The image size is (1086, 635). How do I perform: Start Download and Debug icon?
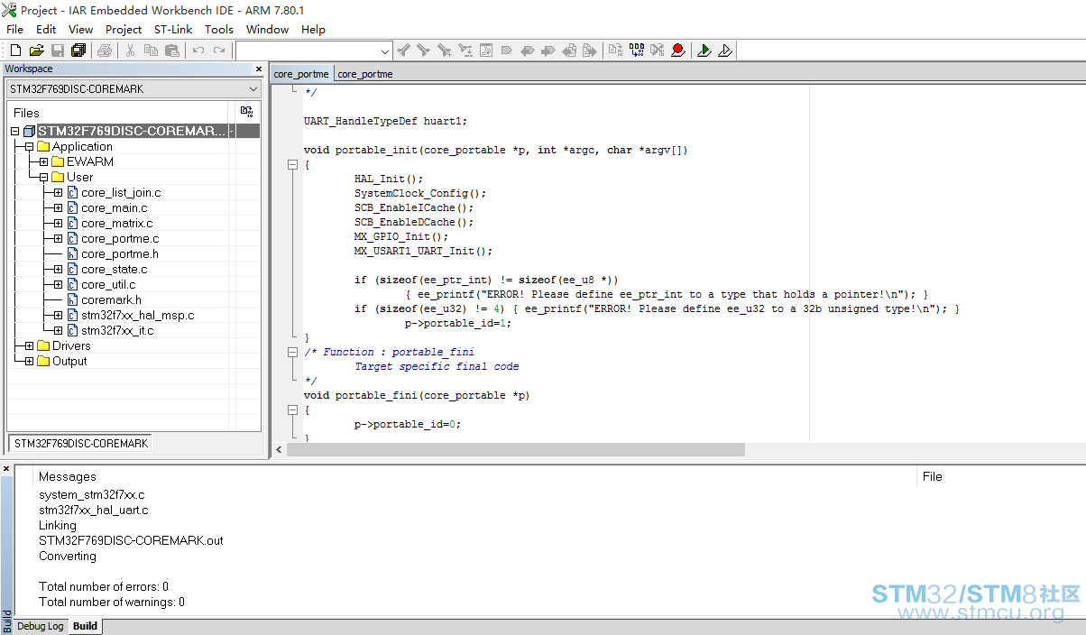(704, 51)
